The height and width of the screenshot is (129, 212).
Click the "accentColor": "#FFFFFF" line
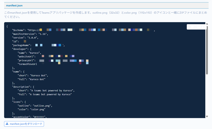pyautogui.click(x=29, y=117)
